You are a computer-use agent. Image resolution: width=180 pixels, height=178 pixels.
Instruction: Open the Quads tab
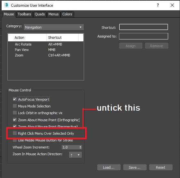point(40,14)
